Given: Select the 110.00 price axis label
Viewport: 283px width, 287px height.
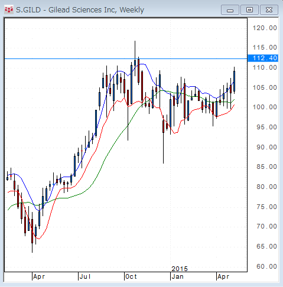Looking at the screenshot, I should 265,67.
